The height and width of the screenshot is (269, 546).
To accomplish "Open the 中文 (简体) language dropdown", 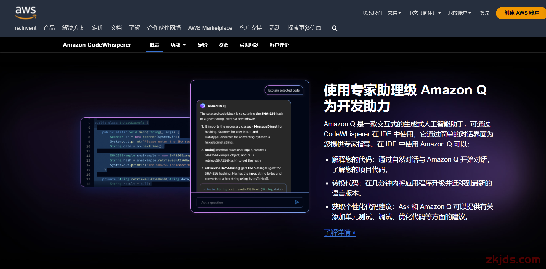I will point(425,13).
